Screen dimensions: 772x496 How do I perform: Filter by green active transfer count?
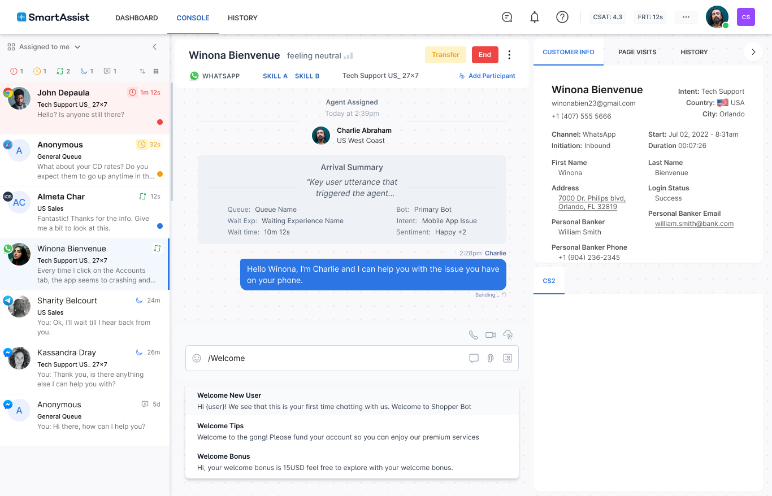[63, 71]
